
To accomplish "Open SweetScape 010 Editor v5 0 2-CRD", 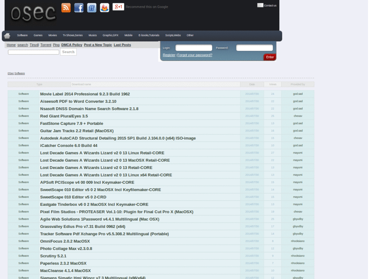I will click(73, 197).
